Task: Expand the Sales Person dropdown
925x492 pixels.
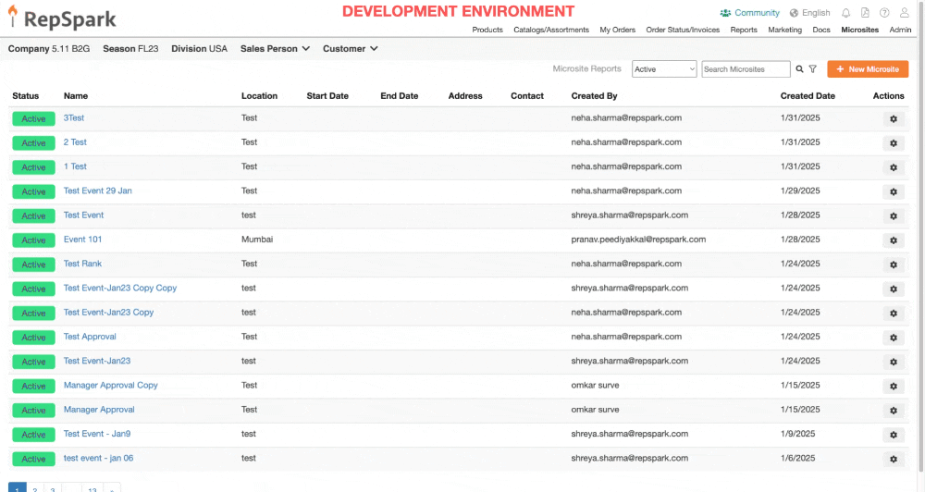Action: point(275,48)
